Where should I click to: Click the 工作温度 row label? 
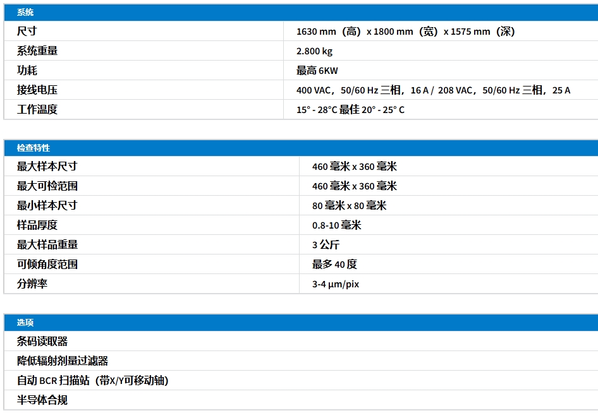[x=35, y=109]
